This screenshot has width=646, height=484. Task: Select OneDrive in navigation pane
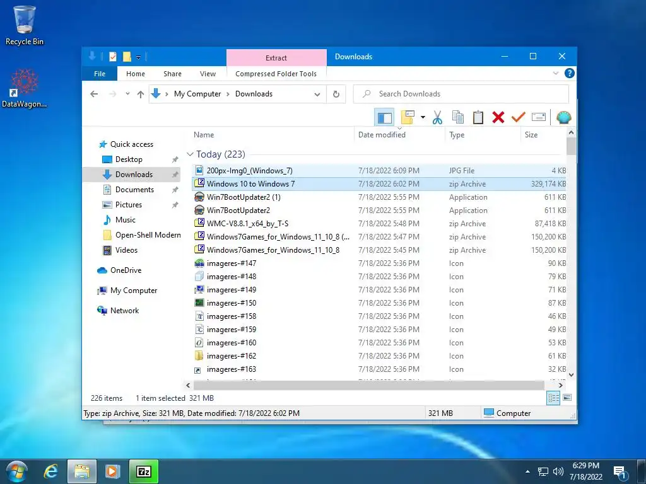126,270
